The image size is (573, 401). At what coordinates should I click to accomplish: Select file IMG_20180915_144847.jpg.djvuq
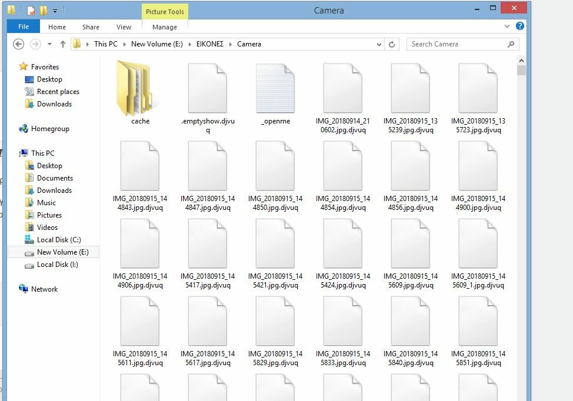(x=208, y=175)
